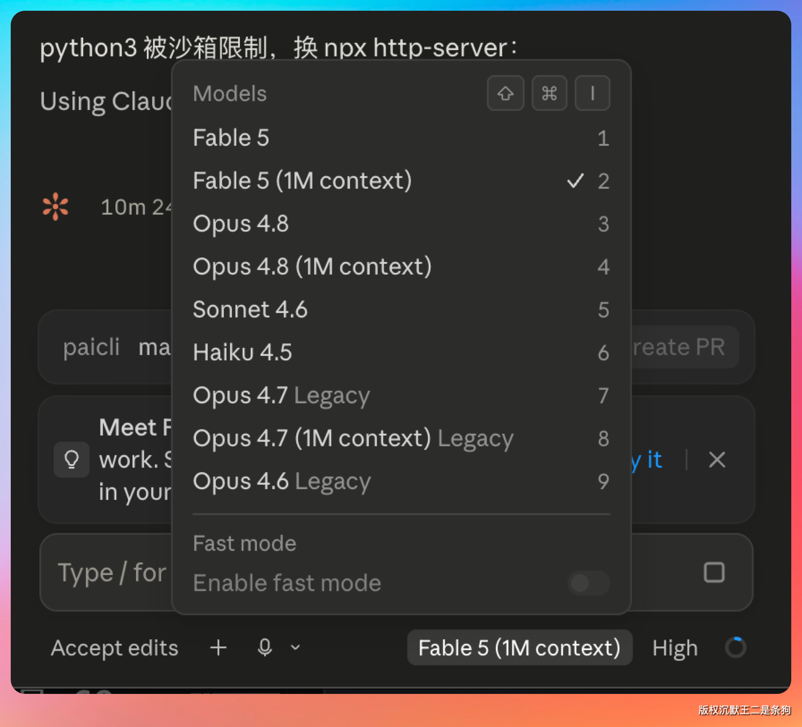Click the plus add attachment icon

[x=218, y=647]
